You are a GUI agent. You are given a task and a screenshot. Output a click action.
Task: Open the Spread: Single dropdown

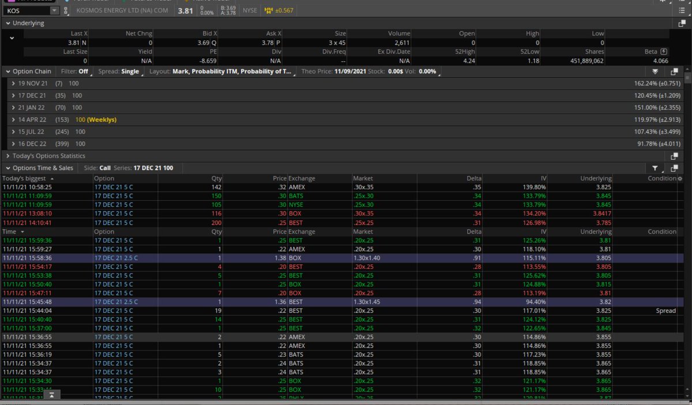121,72
